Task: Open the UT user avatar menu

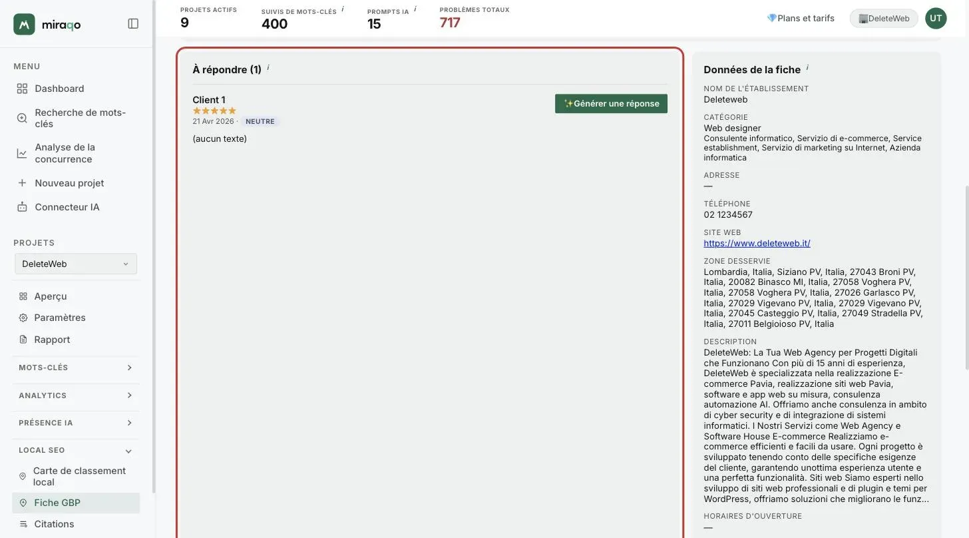Action: (936, 18)
